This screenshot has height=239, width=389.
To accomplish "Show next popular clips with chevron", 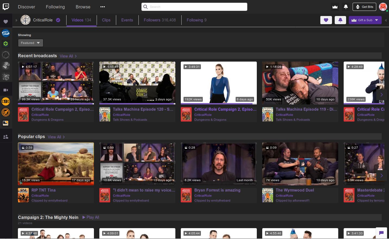I will (x=381, y=176).
